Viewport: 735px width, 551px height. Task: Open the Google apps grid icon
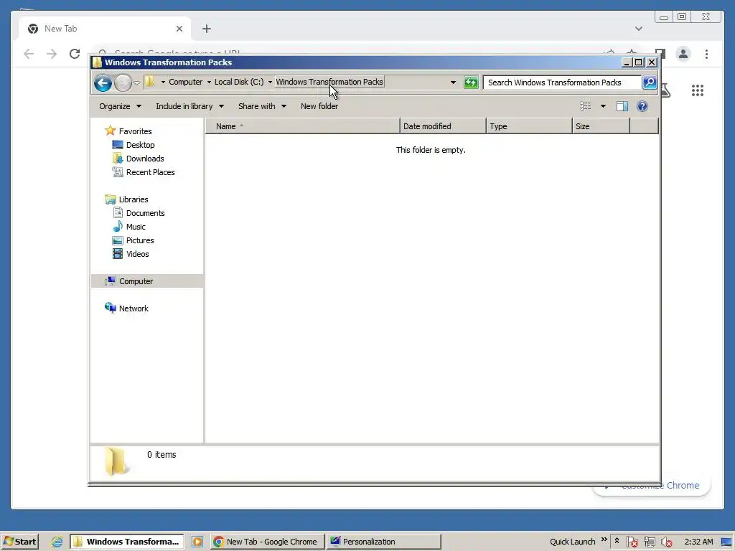tap(698, 90)
